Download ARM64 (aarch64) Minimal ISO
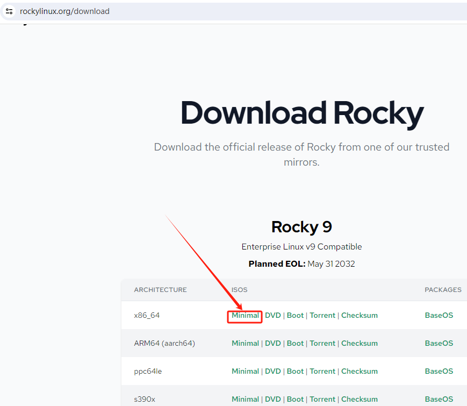 (x=245, y=344)
